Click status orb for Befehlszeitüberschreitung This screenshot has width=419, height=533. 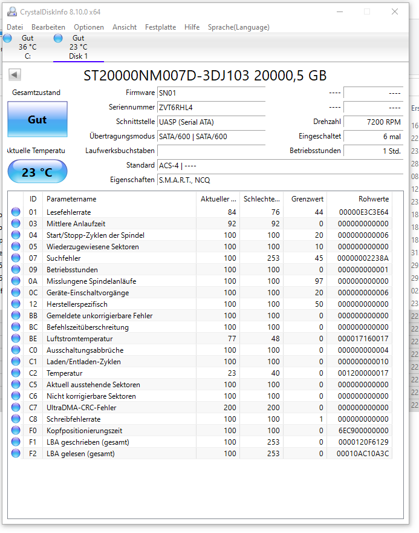[x=16, y=327]
